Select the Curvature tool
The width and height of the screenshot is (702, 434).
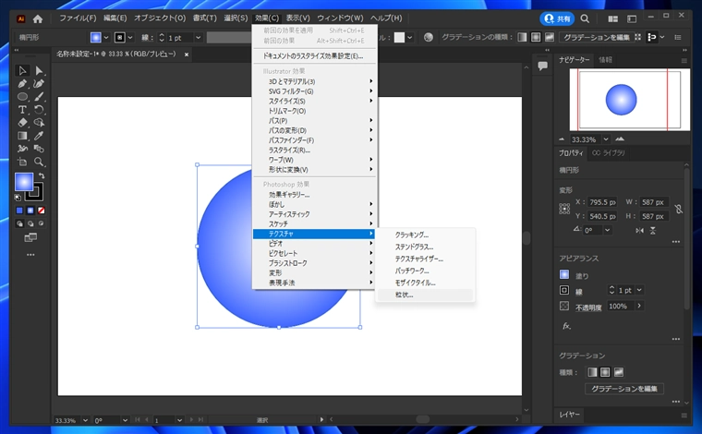[39, 84]
